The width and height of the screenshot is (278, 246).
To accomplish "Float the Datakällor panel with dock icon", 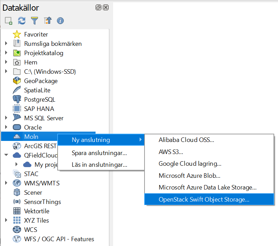I will click(x=98, y=8).
